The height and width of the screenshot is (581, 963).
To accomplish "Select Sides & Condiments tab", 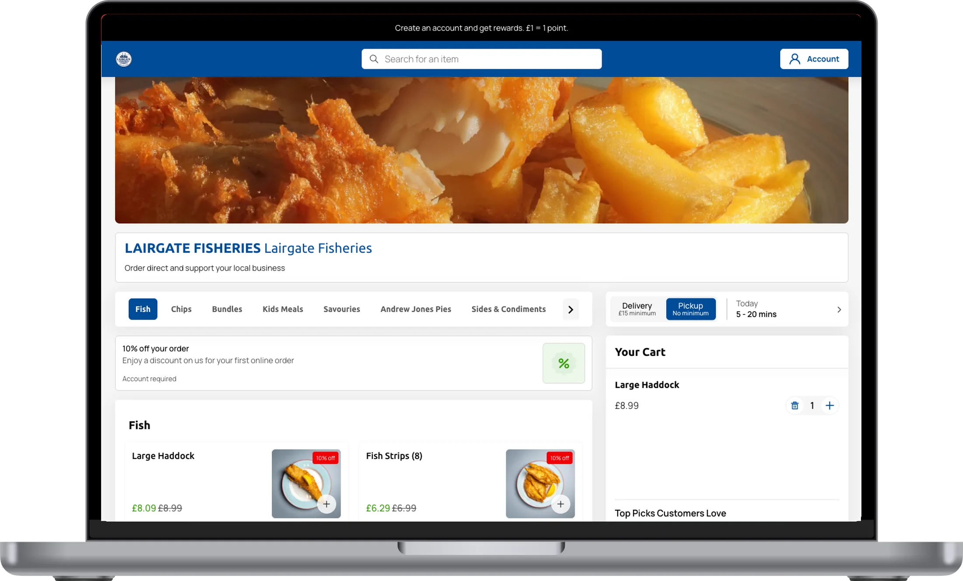I will [x=509, y=309].
